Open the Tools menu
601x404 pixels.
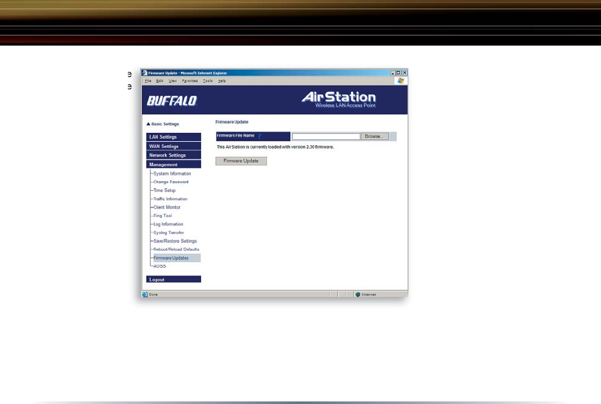coord(207,81)
